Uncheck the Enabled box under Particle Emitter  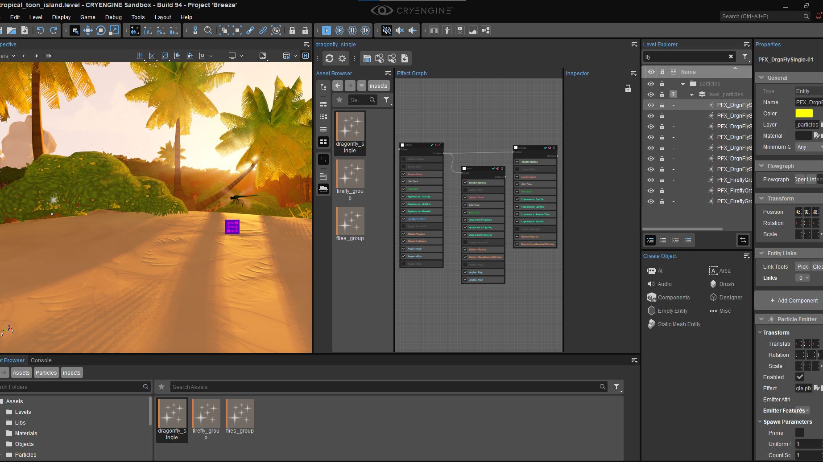[800, 377]
